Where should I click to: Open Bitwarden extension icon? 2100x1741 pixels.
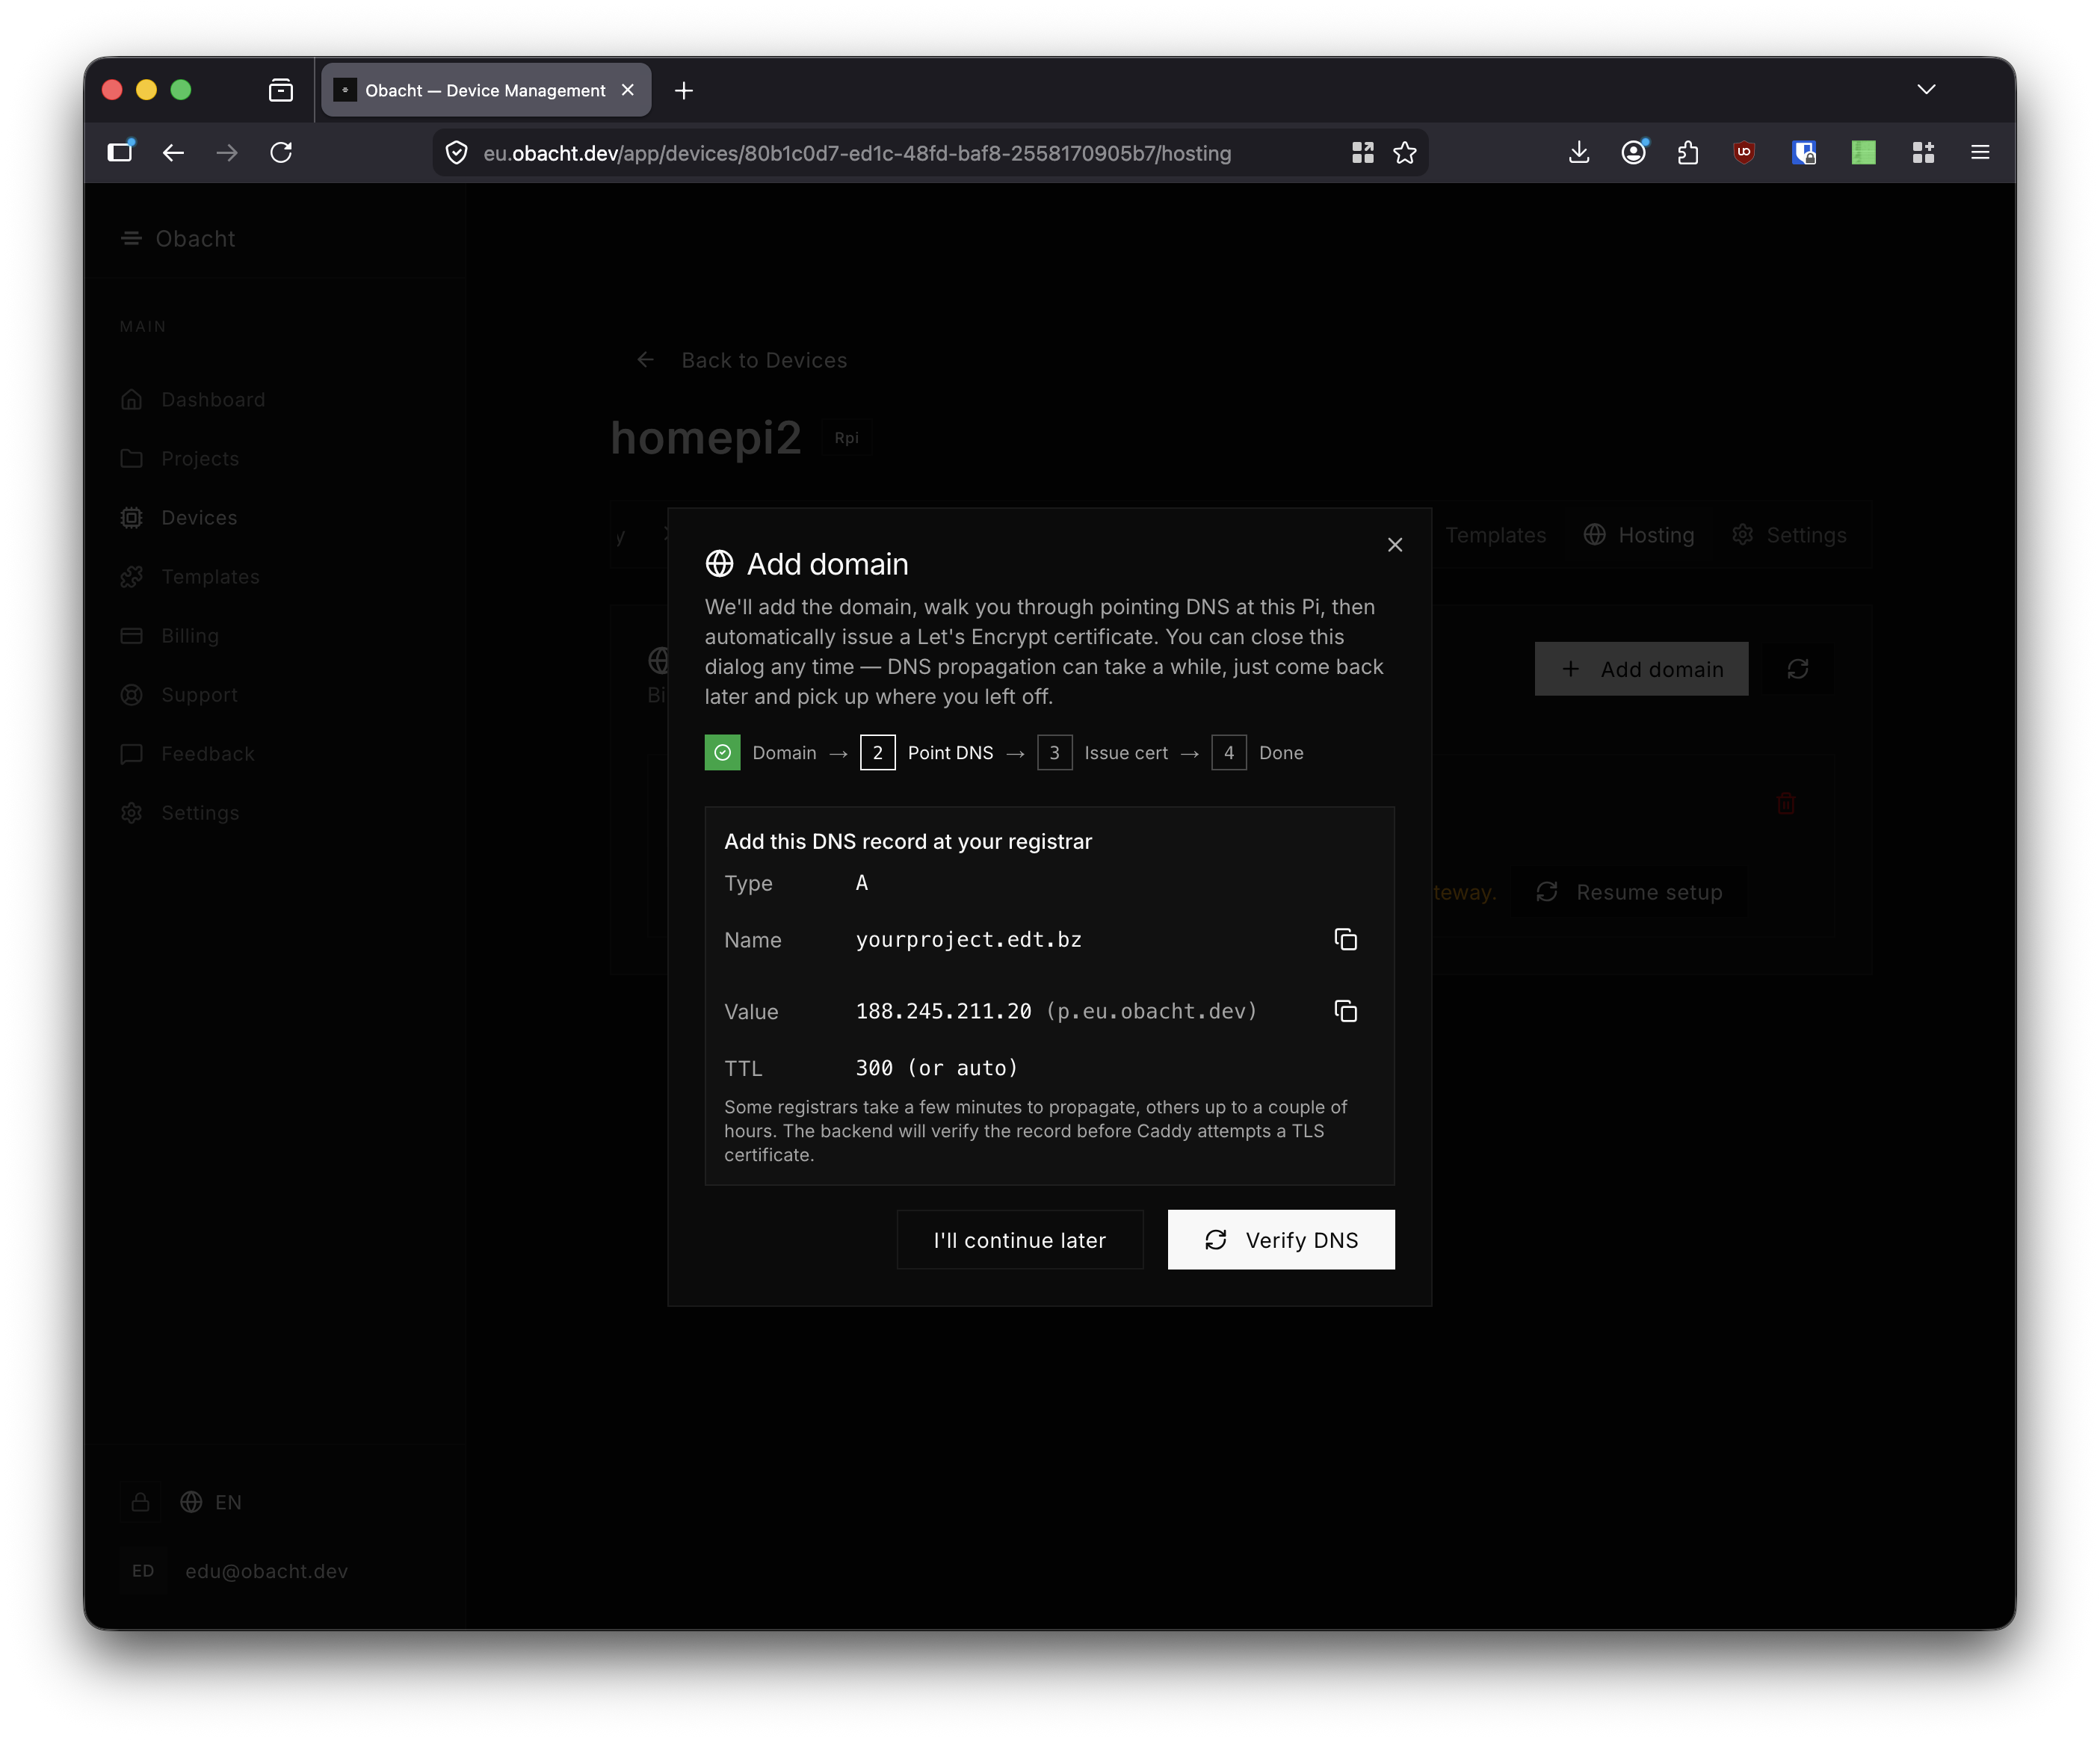coord(1804,152)
